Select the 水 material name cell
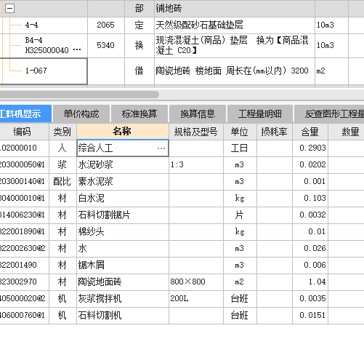Image resolution: width=364 pixels, height=339 pixels. pyautogui.click(x=123, y=249)
